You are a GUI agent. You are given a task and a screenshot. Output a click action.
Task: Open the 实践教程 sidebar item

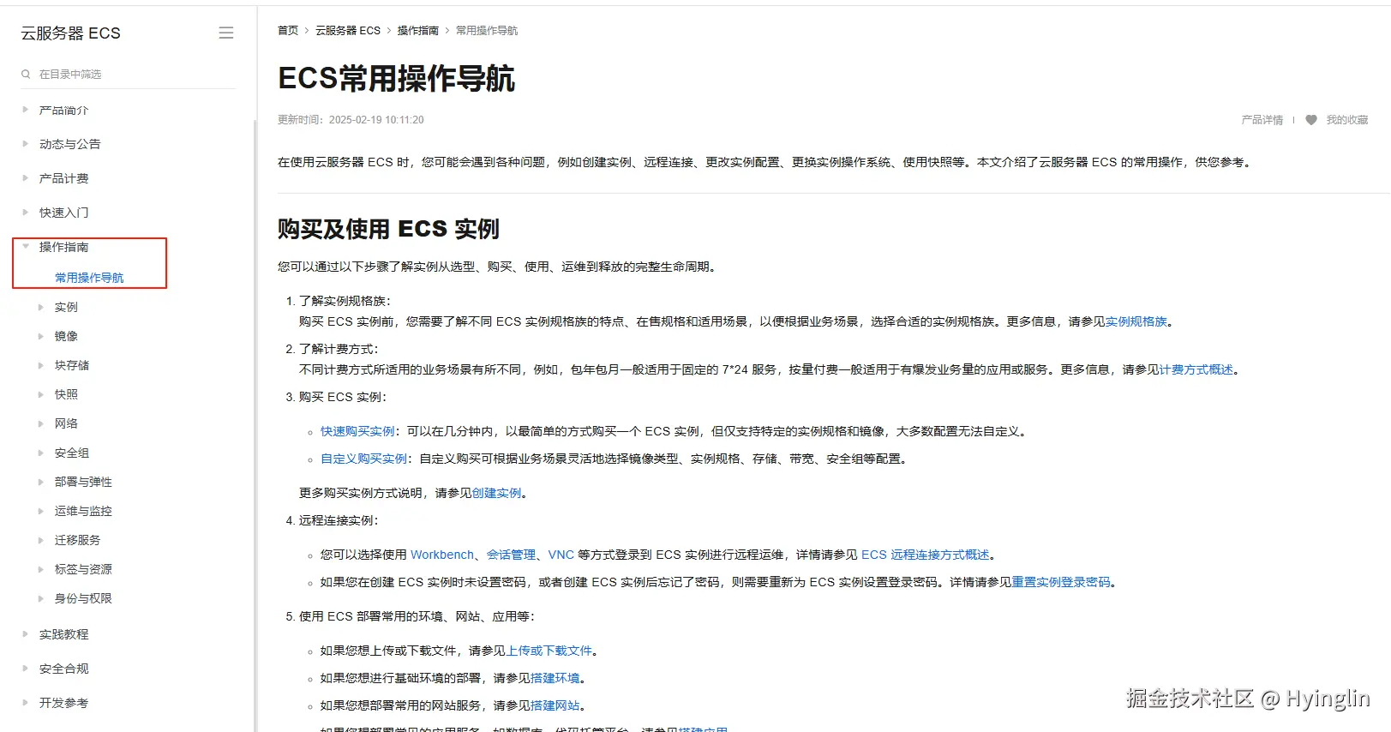(x=63, y=635)
